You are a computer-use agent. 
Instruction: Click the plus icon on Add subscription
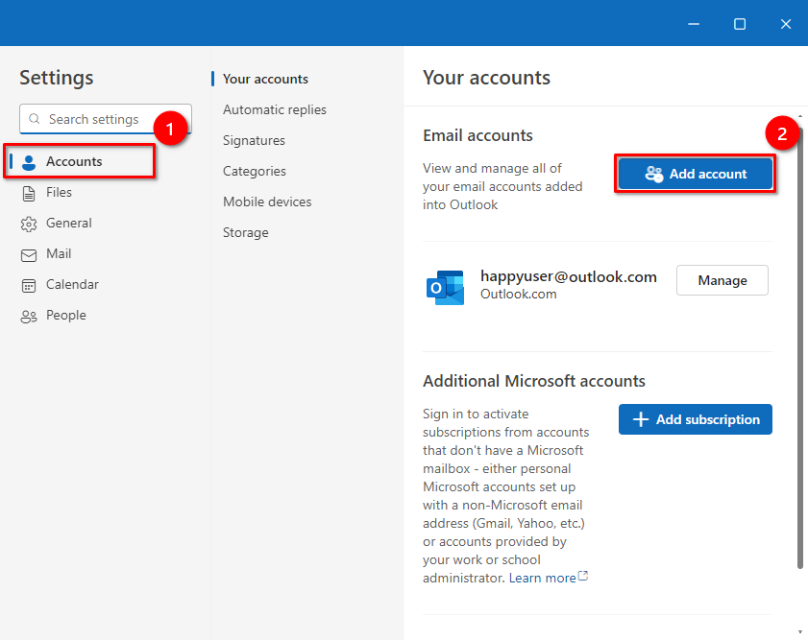click(x=641, y=419)
